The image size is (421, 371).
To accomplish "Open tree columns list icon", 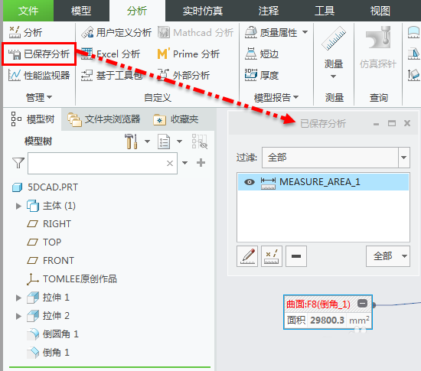I will 164,142.
